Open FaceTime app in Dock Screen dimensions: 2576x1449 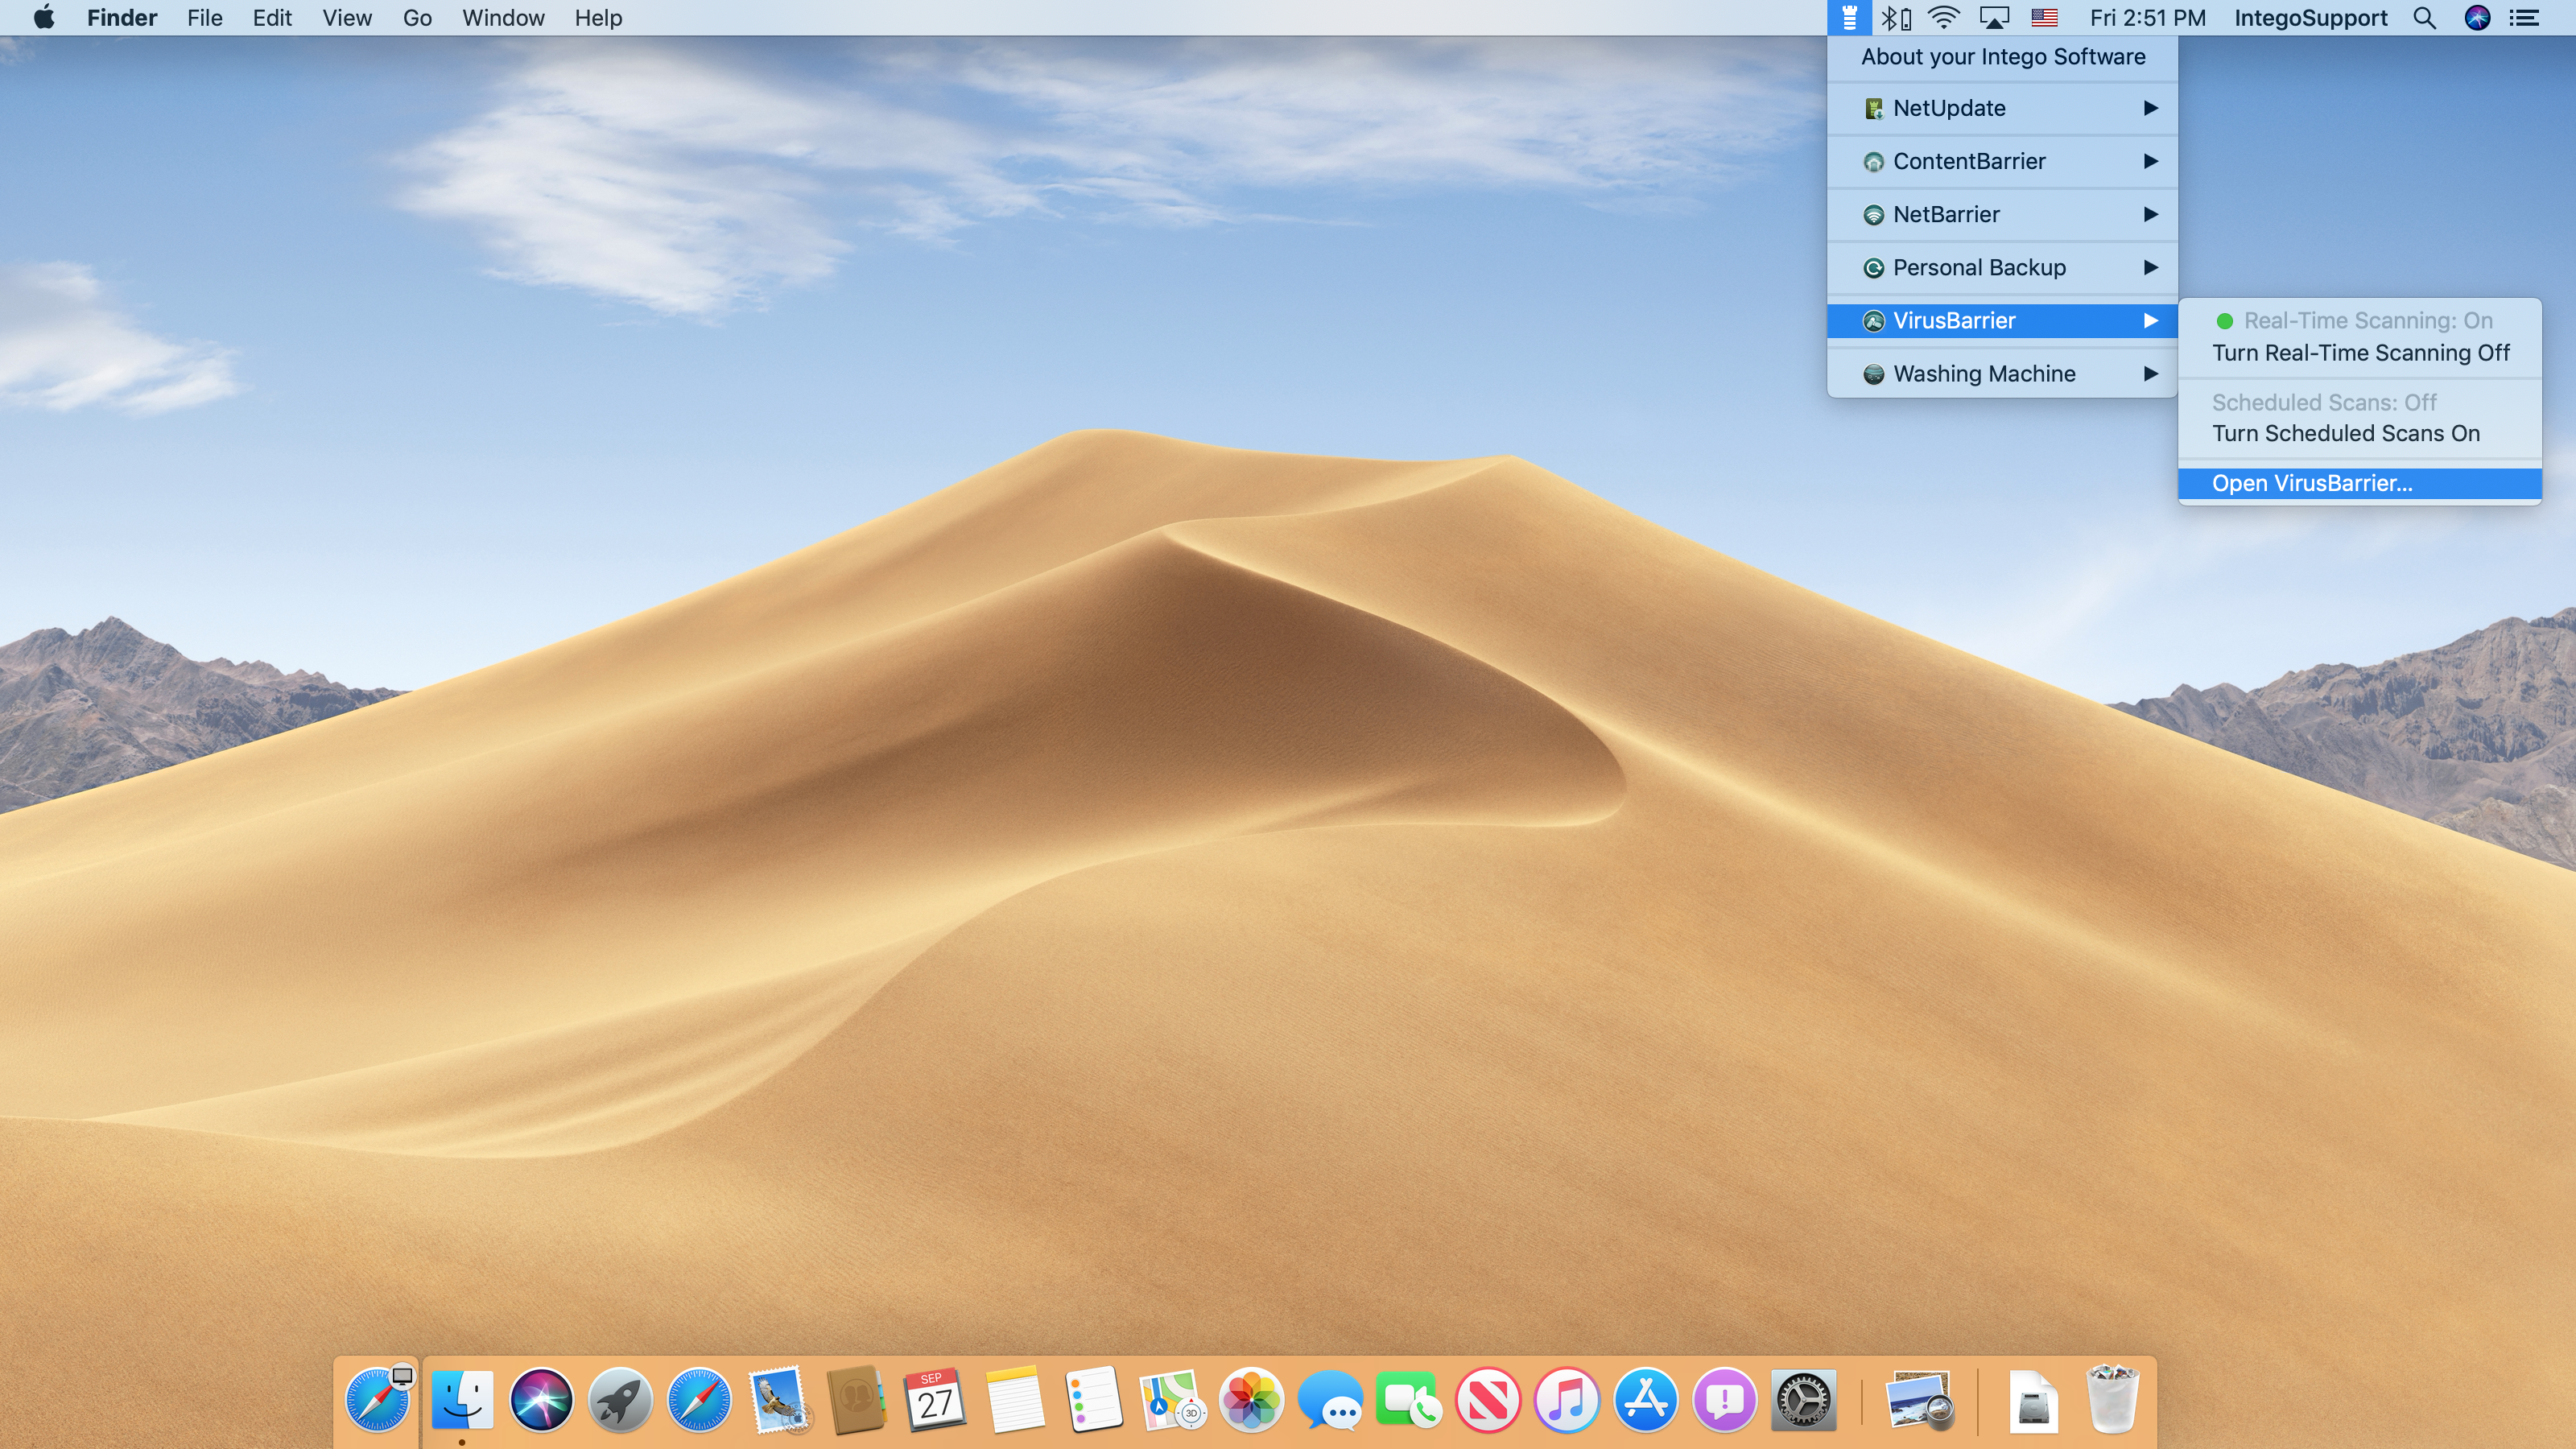(x=1409, y=1399)
